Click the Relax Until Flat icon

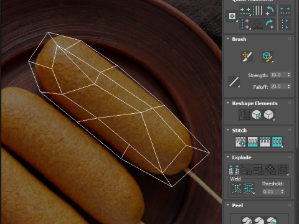pyautogui.click(x=257, y=114)
